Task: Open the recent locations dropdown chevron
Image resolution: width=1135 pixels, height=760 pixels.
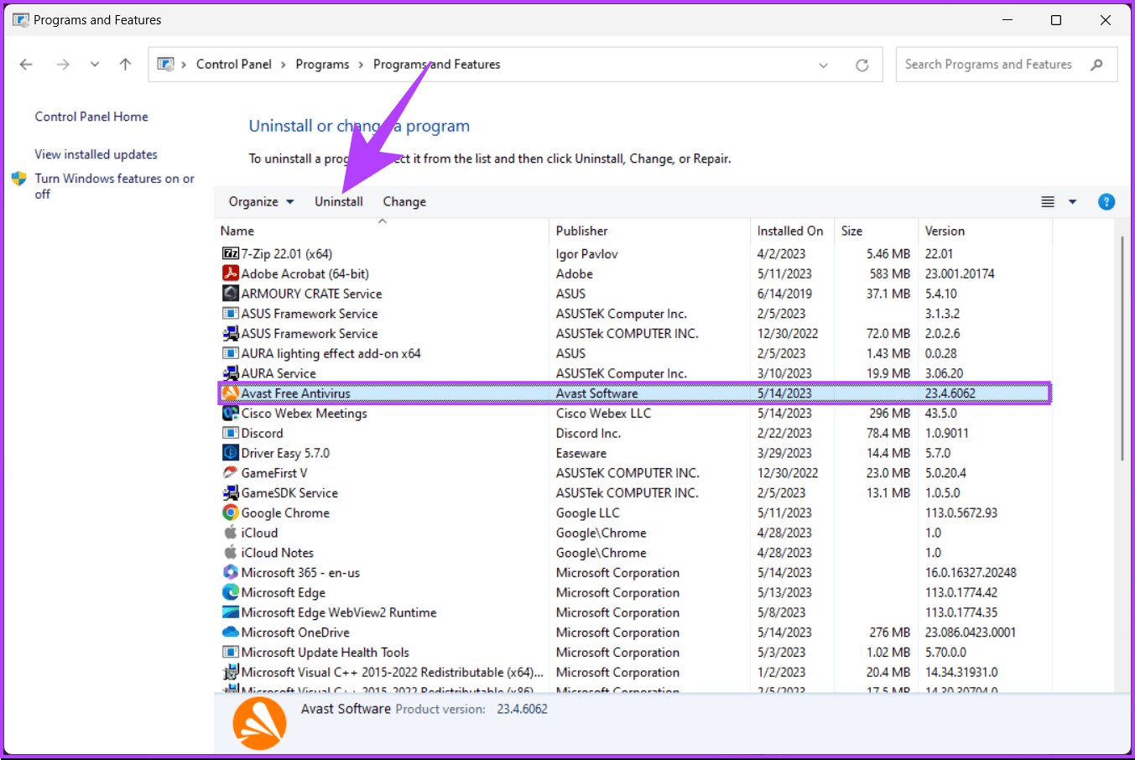Action: coord(95,65)
